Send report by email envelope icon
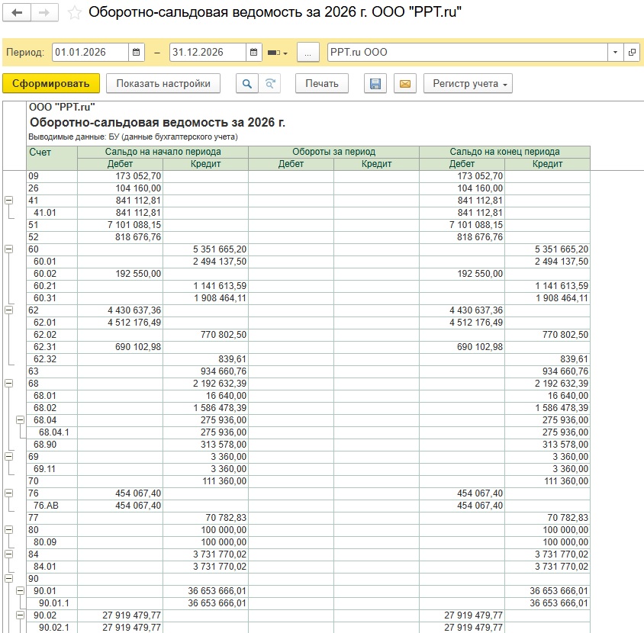Viewport: 644px width, 633px height. [405, 83]
